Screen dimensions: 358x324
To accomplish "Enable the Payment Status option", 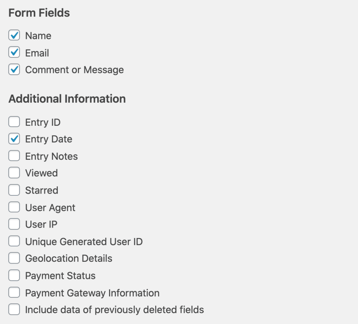I will [14, 275].
